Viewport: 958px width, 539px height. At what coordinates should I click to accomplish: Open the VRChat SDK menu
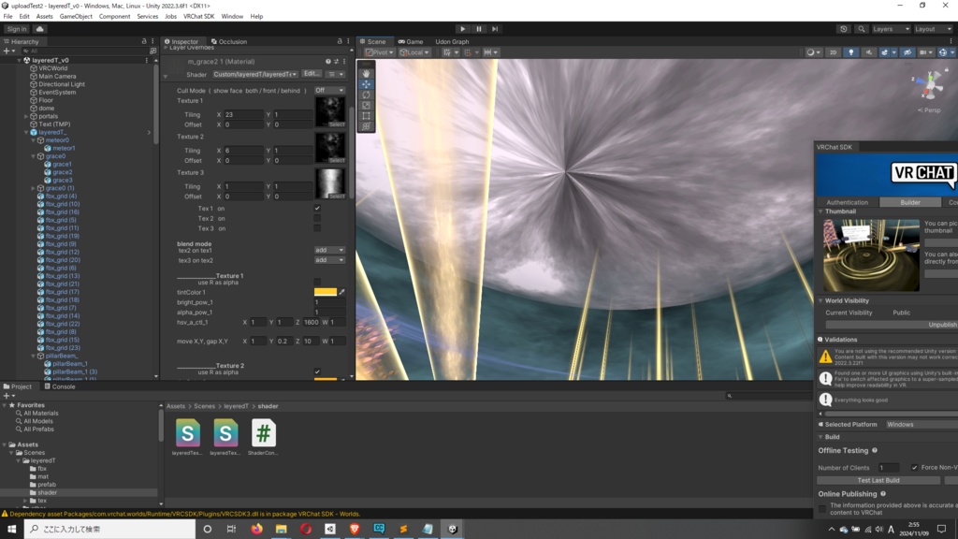[x=198, y=16]
